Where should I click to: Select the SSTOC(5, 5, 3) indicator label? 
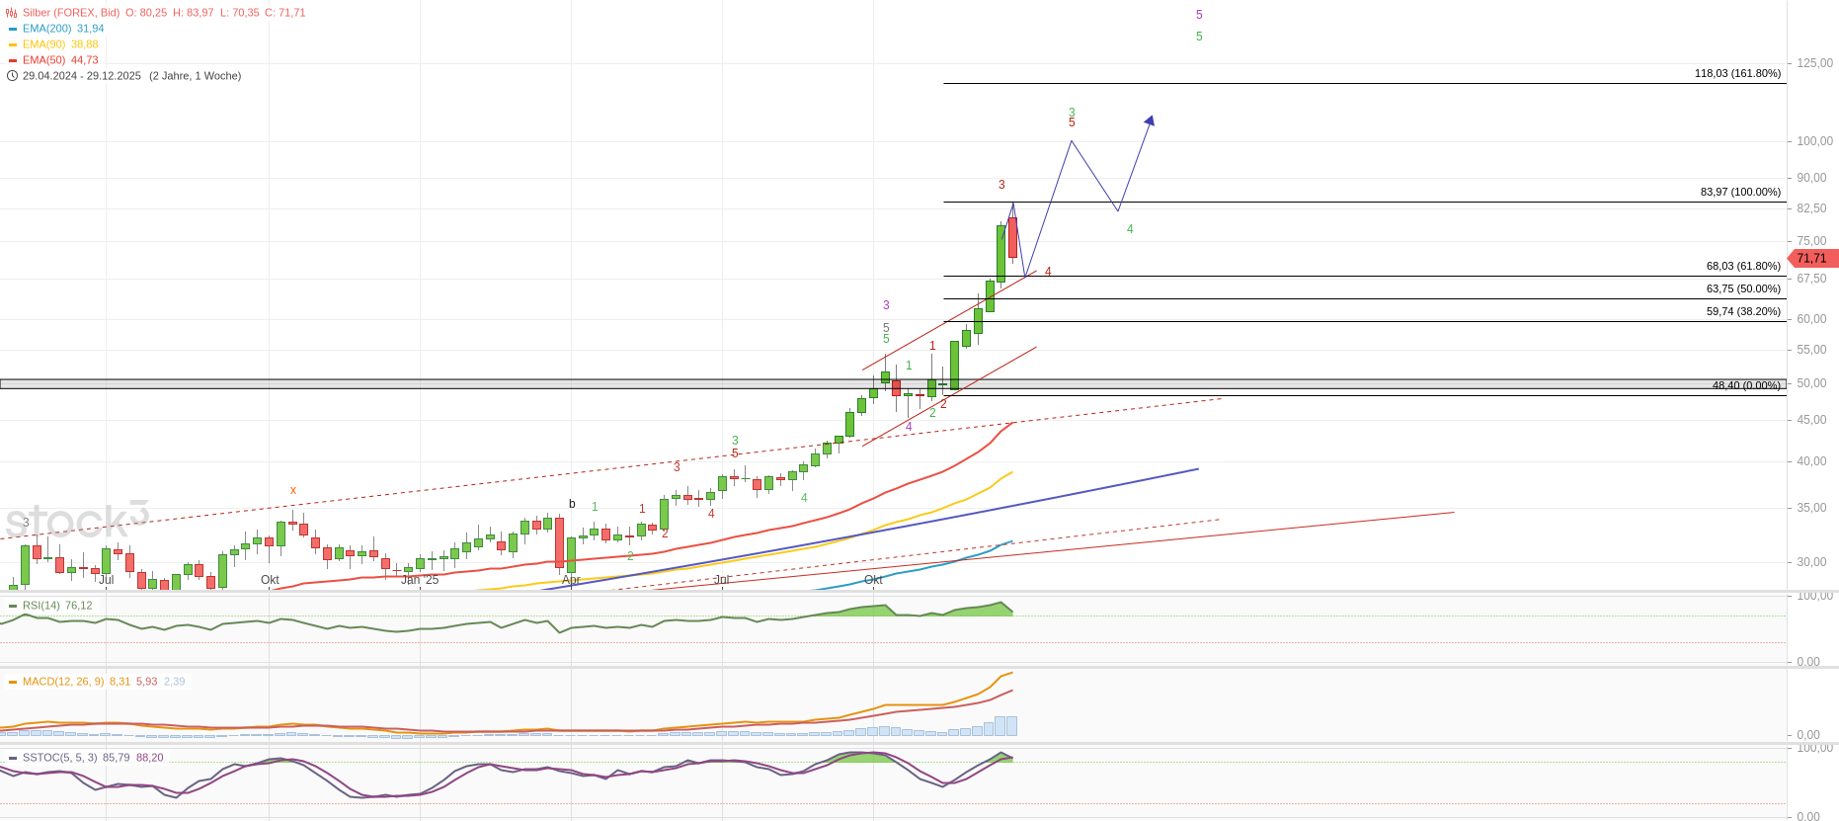[x=60, y=758]
